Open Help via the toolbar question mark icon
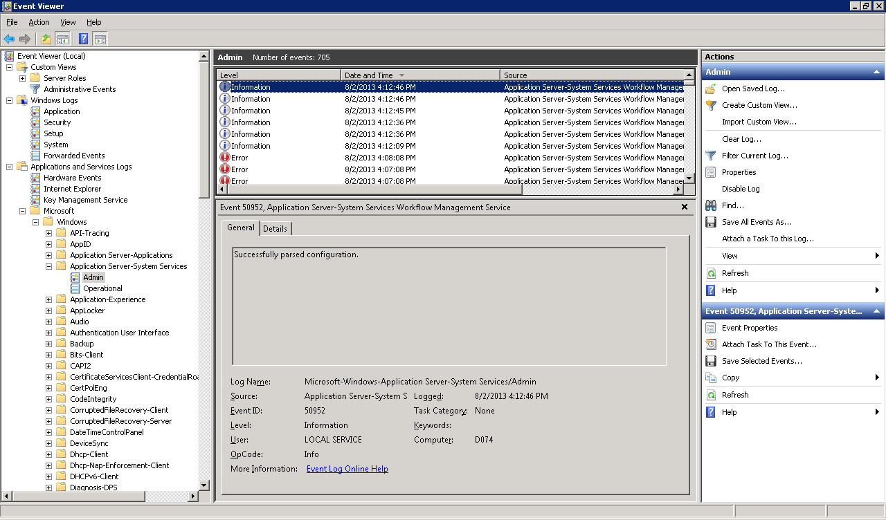Screen dimensions: 886x520 coord(83,39)
